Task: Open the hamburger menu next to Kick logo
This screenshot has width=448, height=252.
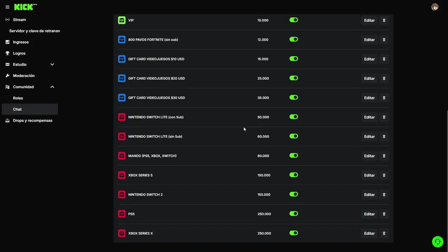Action: coord(7,7)
